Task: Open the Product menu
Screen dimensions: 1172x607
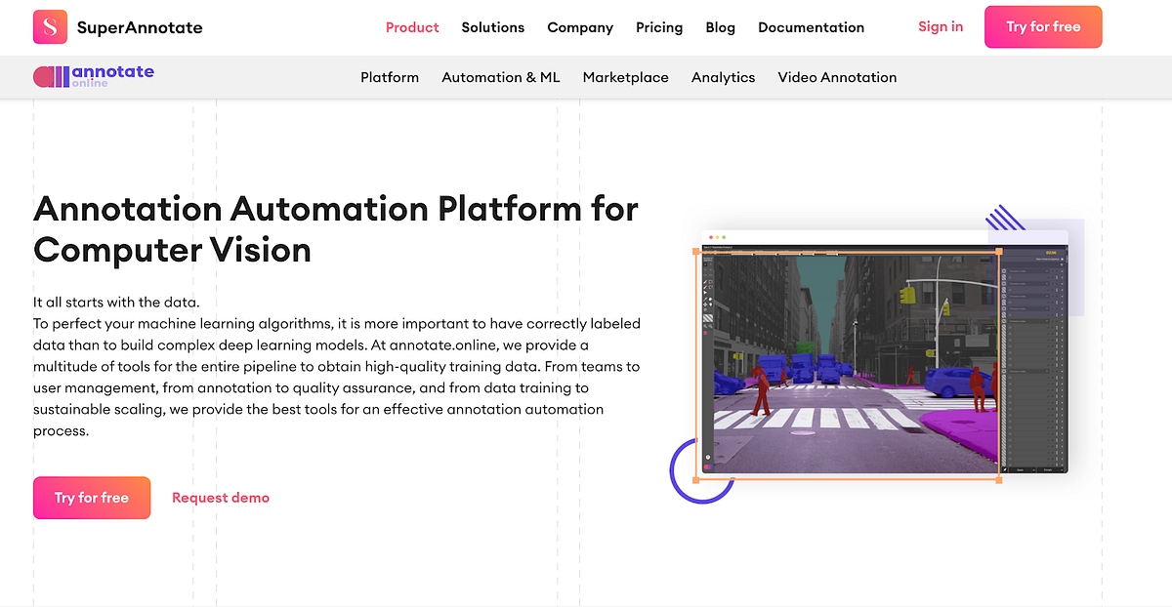Action: (x=412, y=27)
